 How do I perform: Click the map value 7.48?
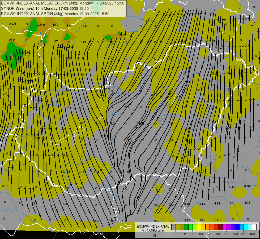point(82,172)
